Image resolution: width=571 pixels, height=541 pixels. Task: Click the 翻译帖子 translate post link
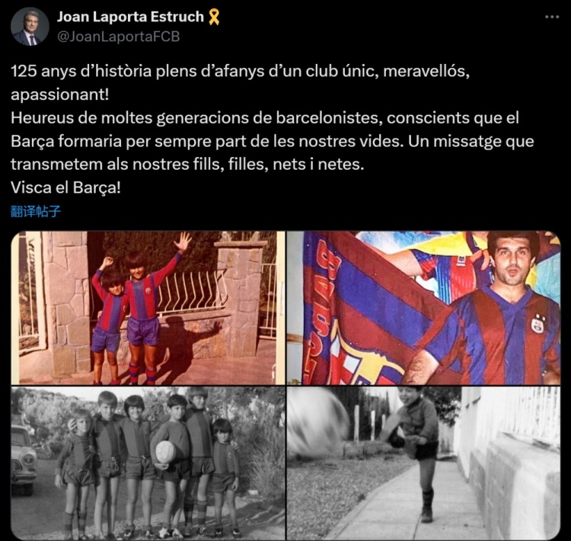[x=36, y=211]
